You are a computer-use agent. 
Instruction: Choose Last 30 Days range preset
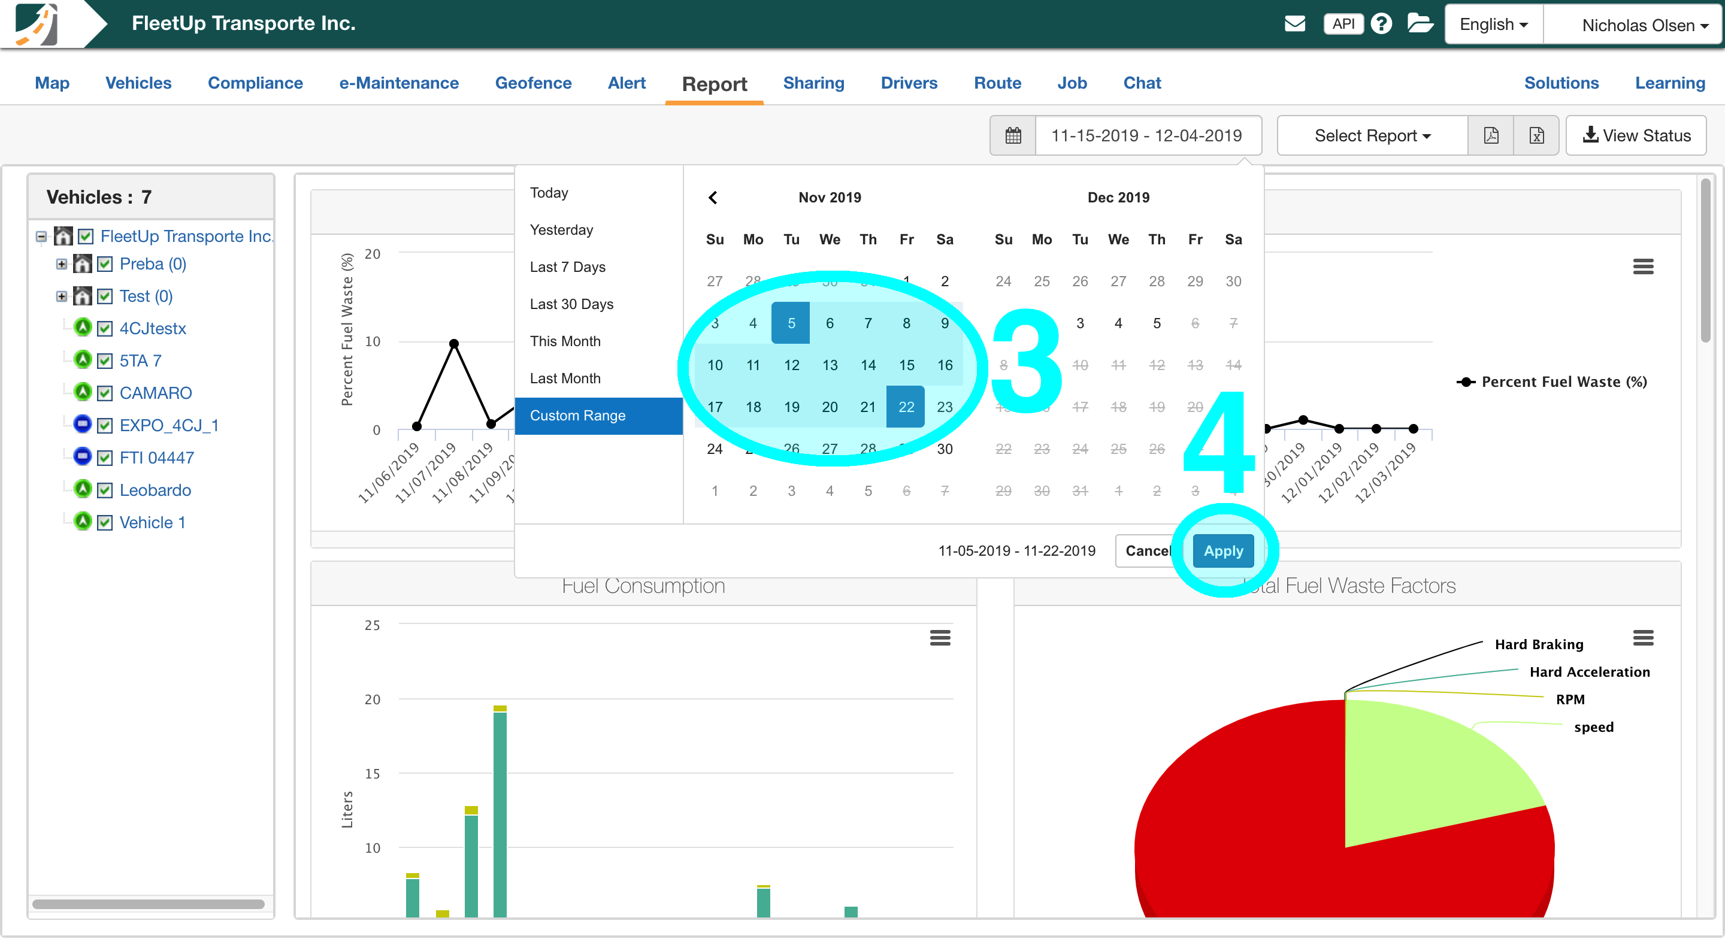pos(600,304)
